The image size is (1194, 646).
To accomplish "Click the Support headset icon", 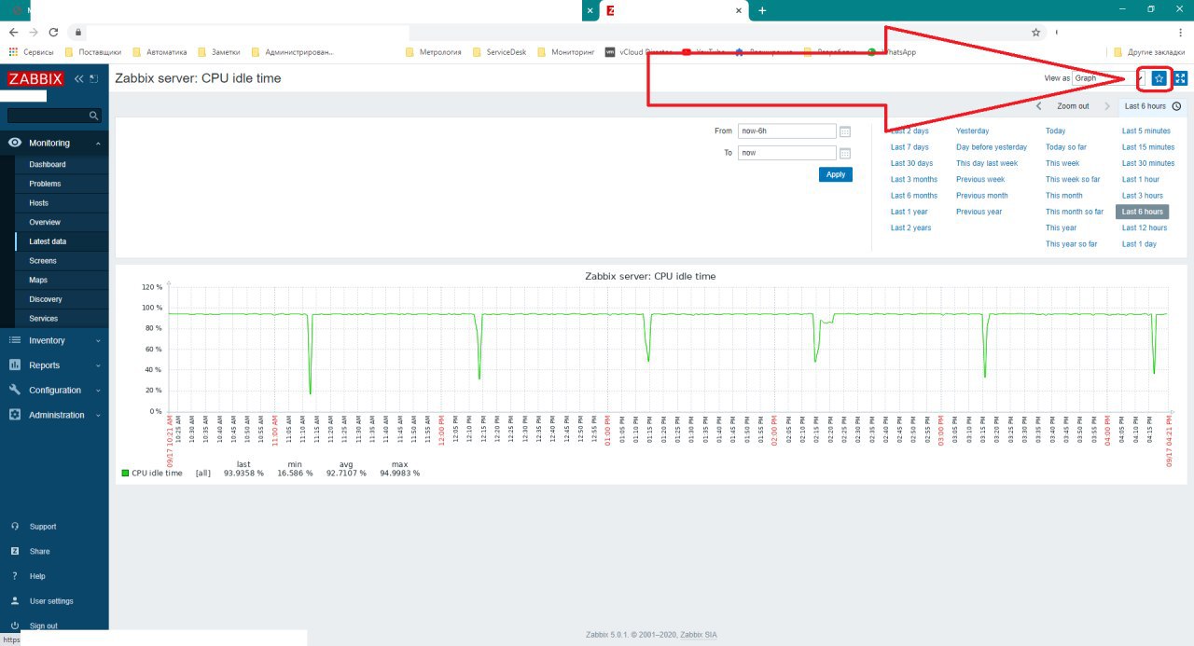I will [x=15, y=527].
